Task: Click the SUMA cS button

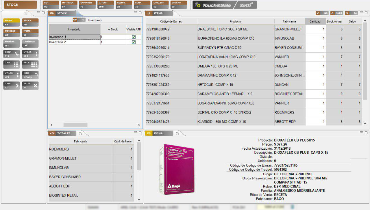Action: tap(142, 5)
